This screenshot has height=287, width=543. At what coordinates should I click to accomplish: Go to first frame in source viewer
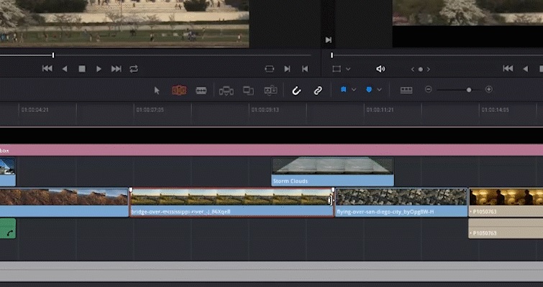(x=47, y=69)
